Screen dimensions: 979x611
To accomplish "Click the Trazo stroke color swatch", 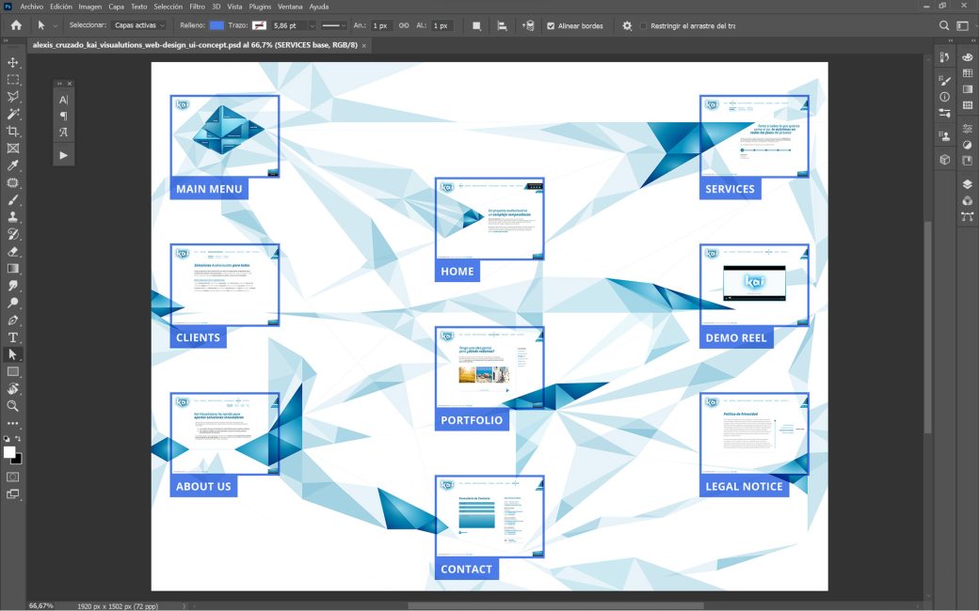I will click(x=259, y=25).
